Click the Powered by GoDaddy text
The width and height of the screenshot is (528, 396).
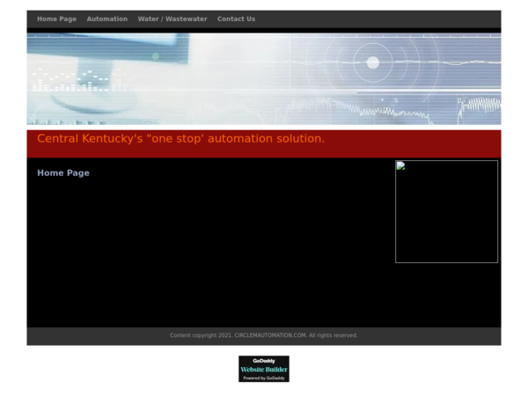[264, 378]
